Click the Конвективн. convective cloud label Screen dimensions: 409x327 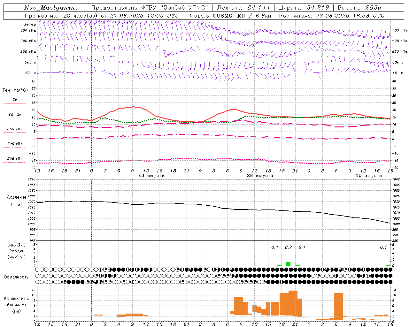[16, 299]
